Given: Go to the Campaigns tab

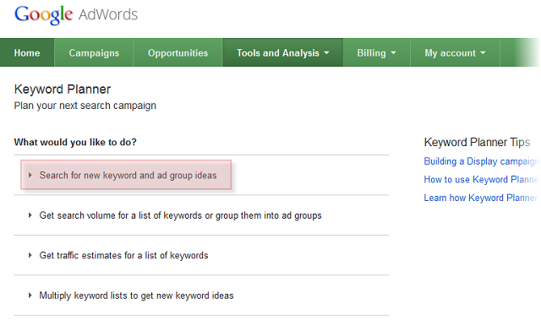Looking at the screenshot, I should (94, 52).
